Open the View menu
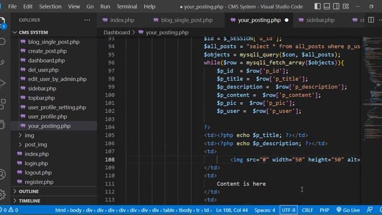This screenshot has width=382, height=215. [74, 7]
